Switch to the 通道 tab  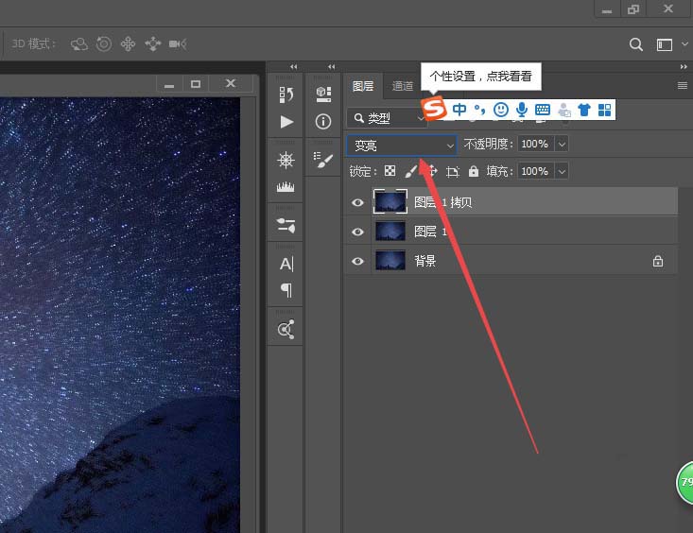[x=403, y=86]
